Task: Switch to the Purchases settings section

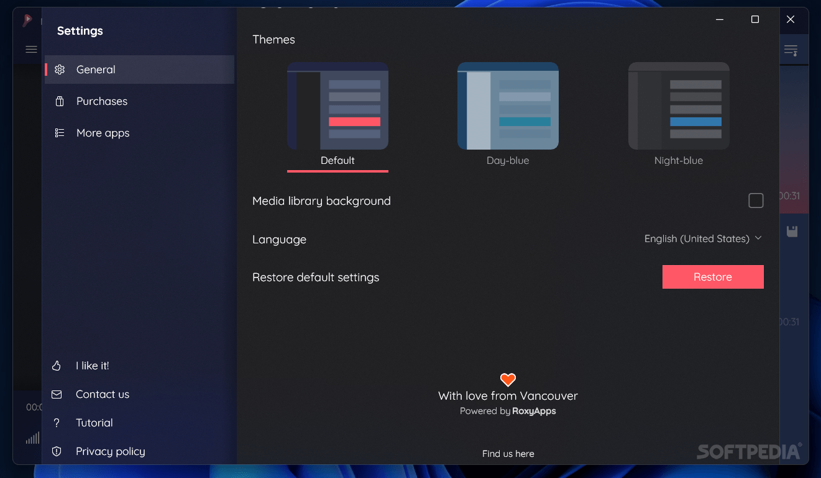Action: click(x=101, y=101)
